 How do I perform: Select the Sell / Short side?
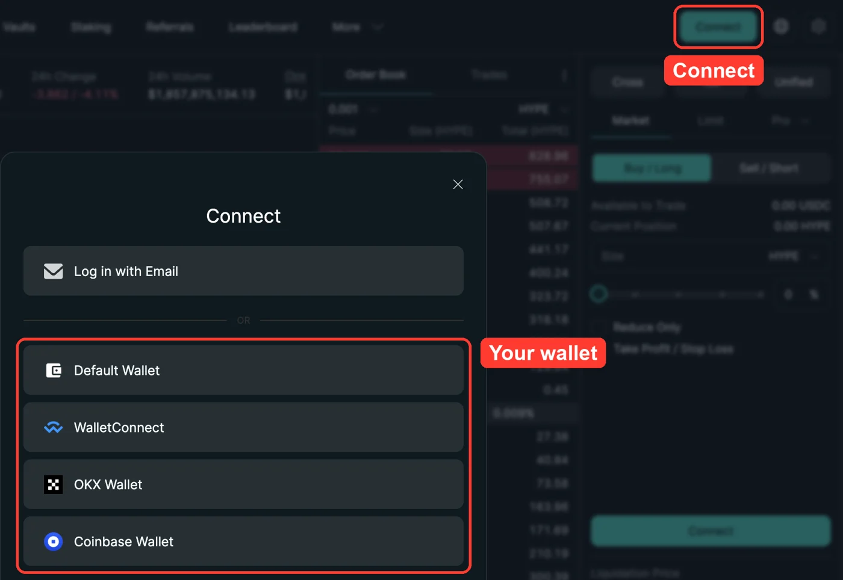coord(770,168)
